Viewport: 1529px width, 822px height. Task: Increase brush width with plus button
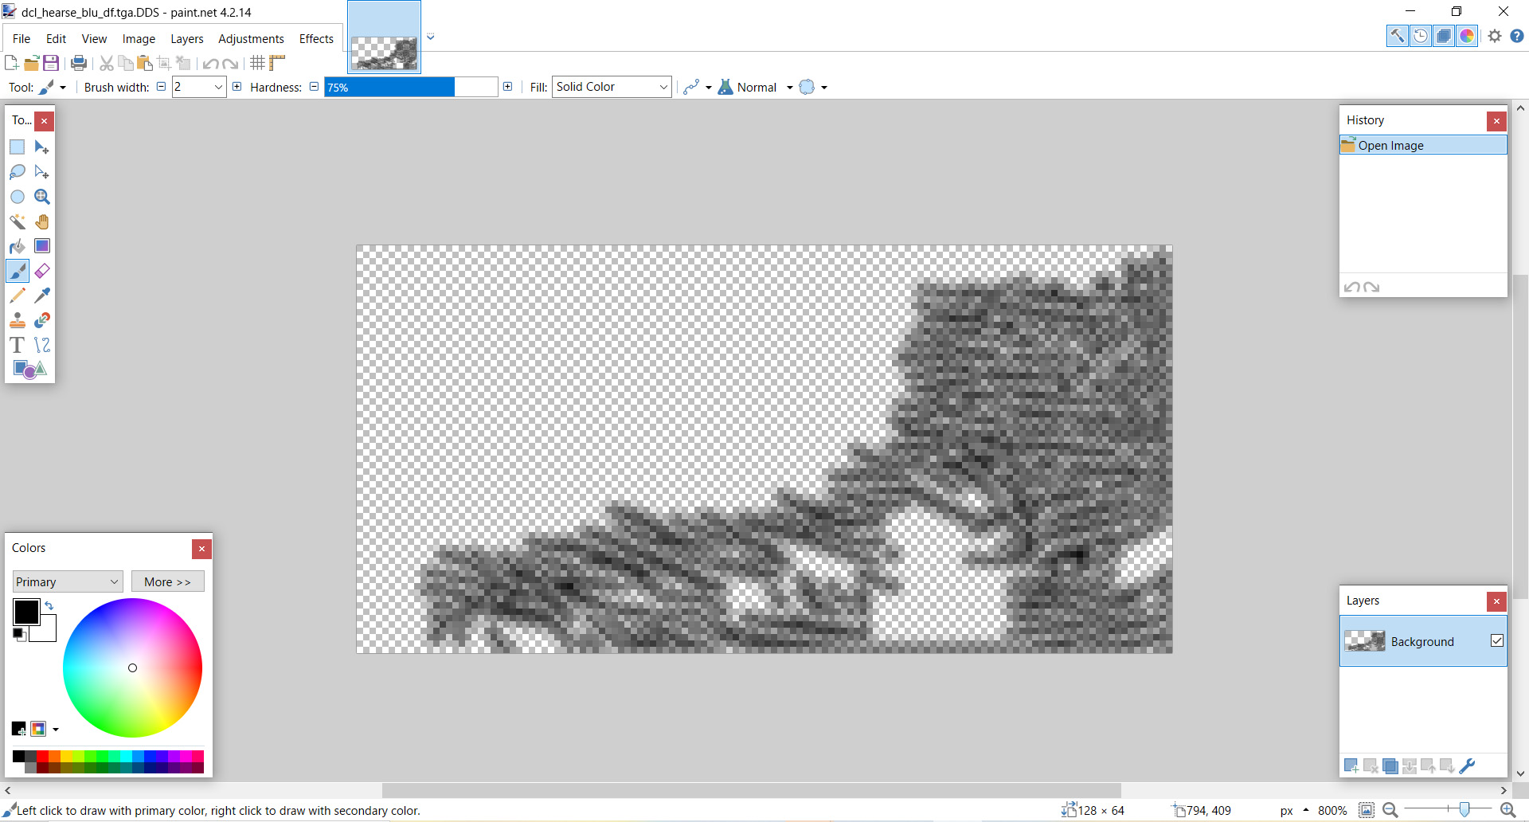tap(237, 87)
